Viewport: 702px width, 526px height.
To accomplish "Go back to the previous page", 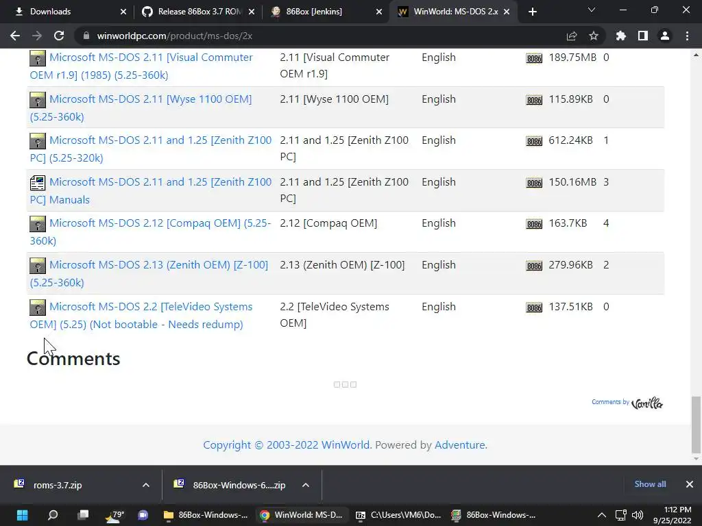I will (x=15, y=36).
